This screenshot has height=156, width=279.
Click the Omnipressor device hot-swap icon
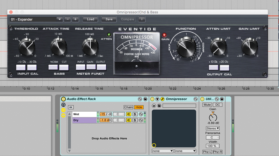pos(196,99)
